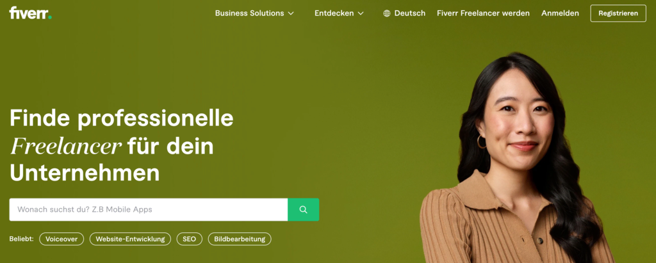Open the Business Solutions menu
The height and width of the screenshot is (263, 656).
254,13
